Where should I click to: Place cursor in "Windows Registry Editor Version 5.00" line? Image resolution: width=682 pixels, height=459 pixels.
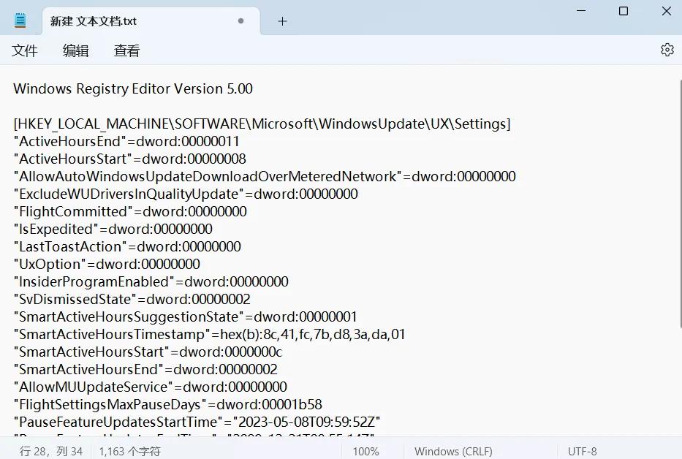pyautogui.click(x=133, y=89)
